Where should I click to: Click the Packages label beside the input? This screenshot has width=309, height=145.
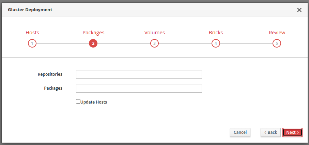point(53,88)
